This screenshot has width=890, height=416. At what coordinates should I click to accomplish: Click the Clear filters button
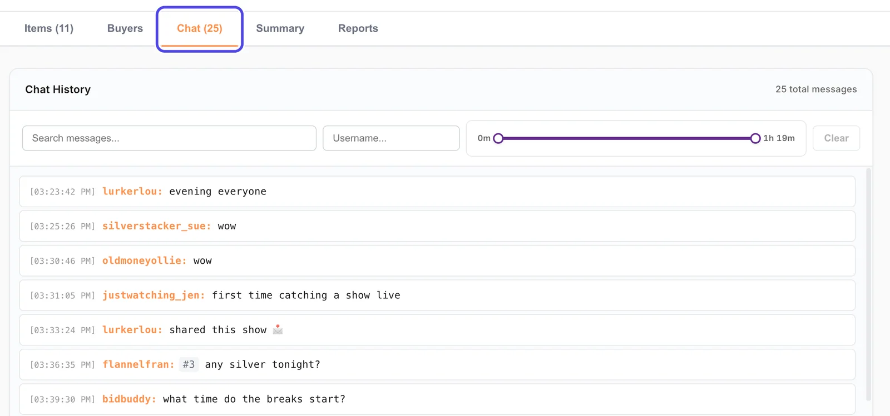click(836, 138)
